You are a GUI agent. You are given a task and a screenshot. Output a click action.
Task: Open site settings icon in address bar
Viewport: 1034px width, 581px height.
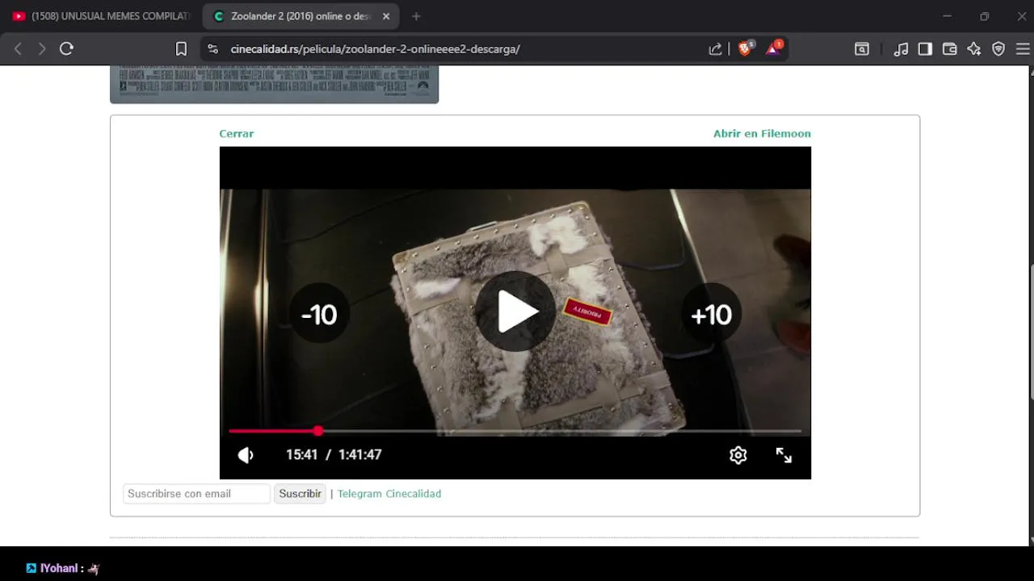[213, 48]
